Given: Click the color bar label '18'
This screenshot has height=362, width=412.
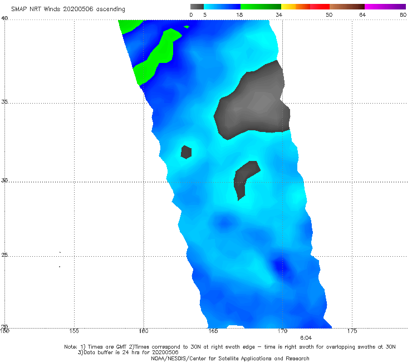Looking at the screenshot, I should [239, 14].
